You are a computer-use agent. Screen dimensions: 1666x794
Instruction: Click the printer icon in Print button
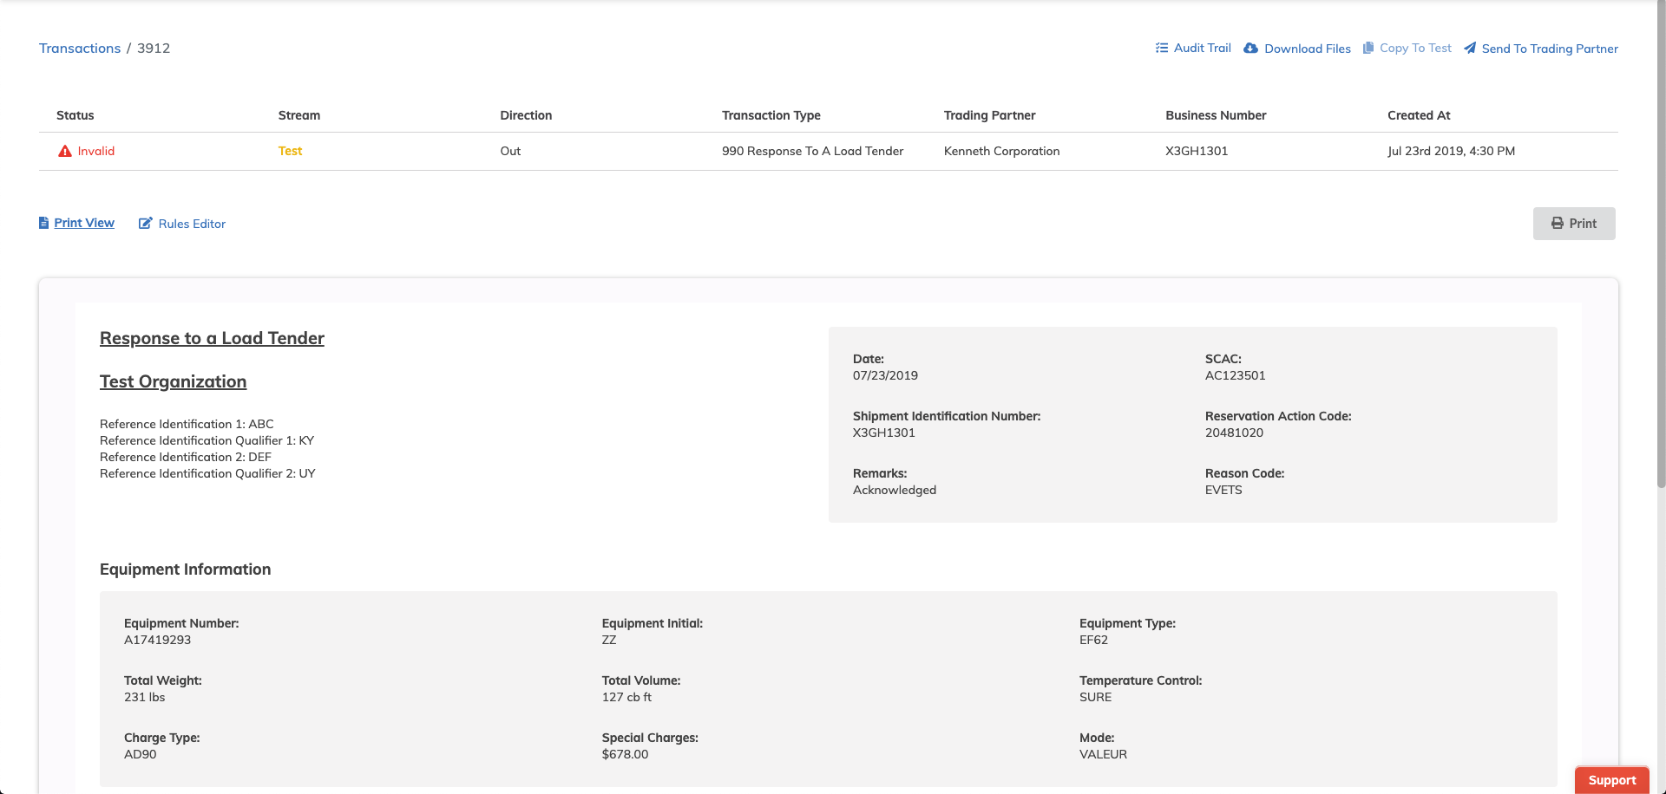tap(1558, 223)
